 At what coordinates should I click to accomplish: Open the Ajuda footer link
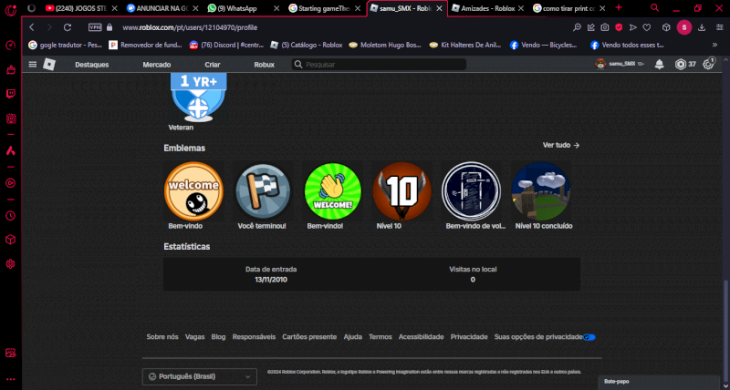[352, 337]
